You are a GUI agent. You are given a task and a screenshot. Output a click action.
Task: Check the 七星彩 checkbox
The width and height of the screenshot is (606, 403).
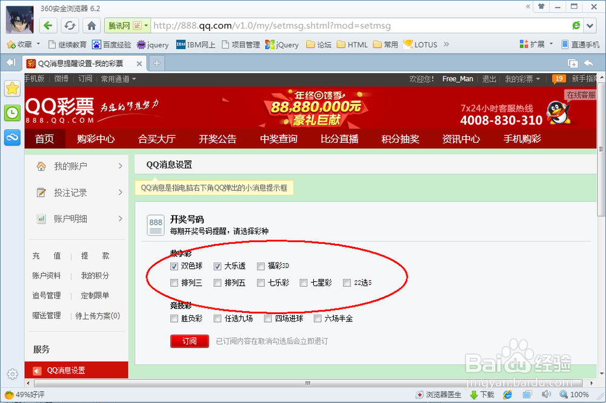click(x=304, y=283)
